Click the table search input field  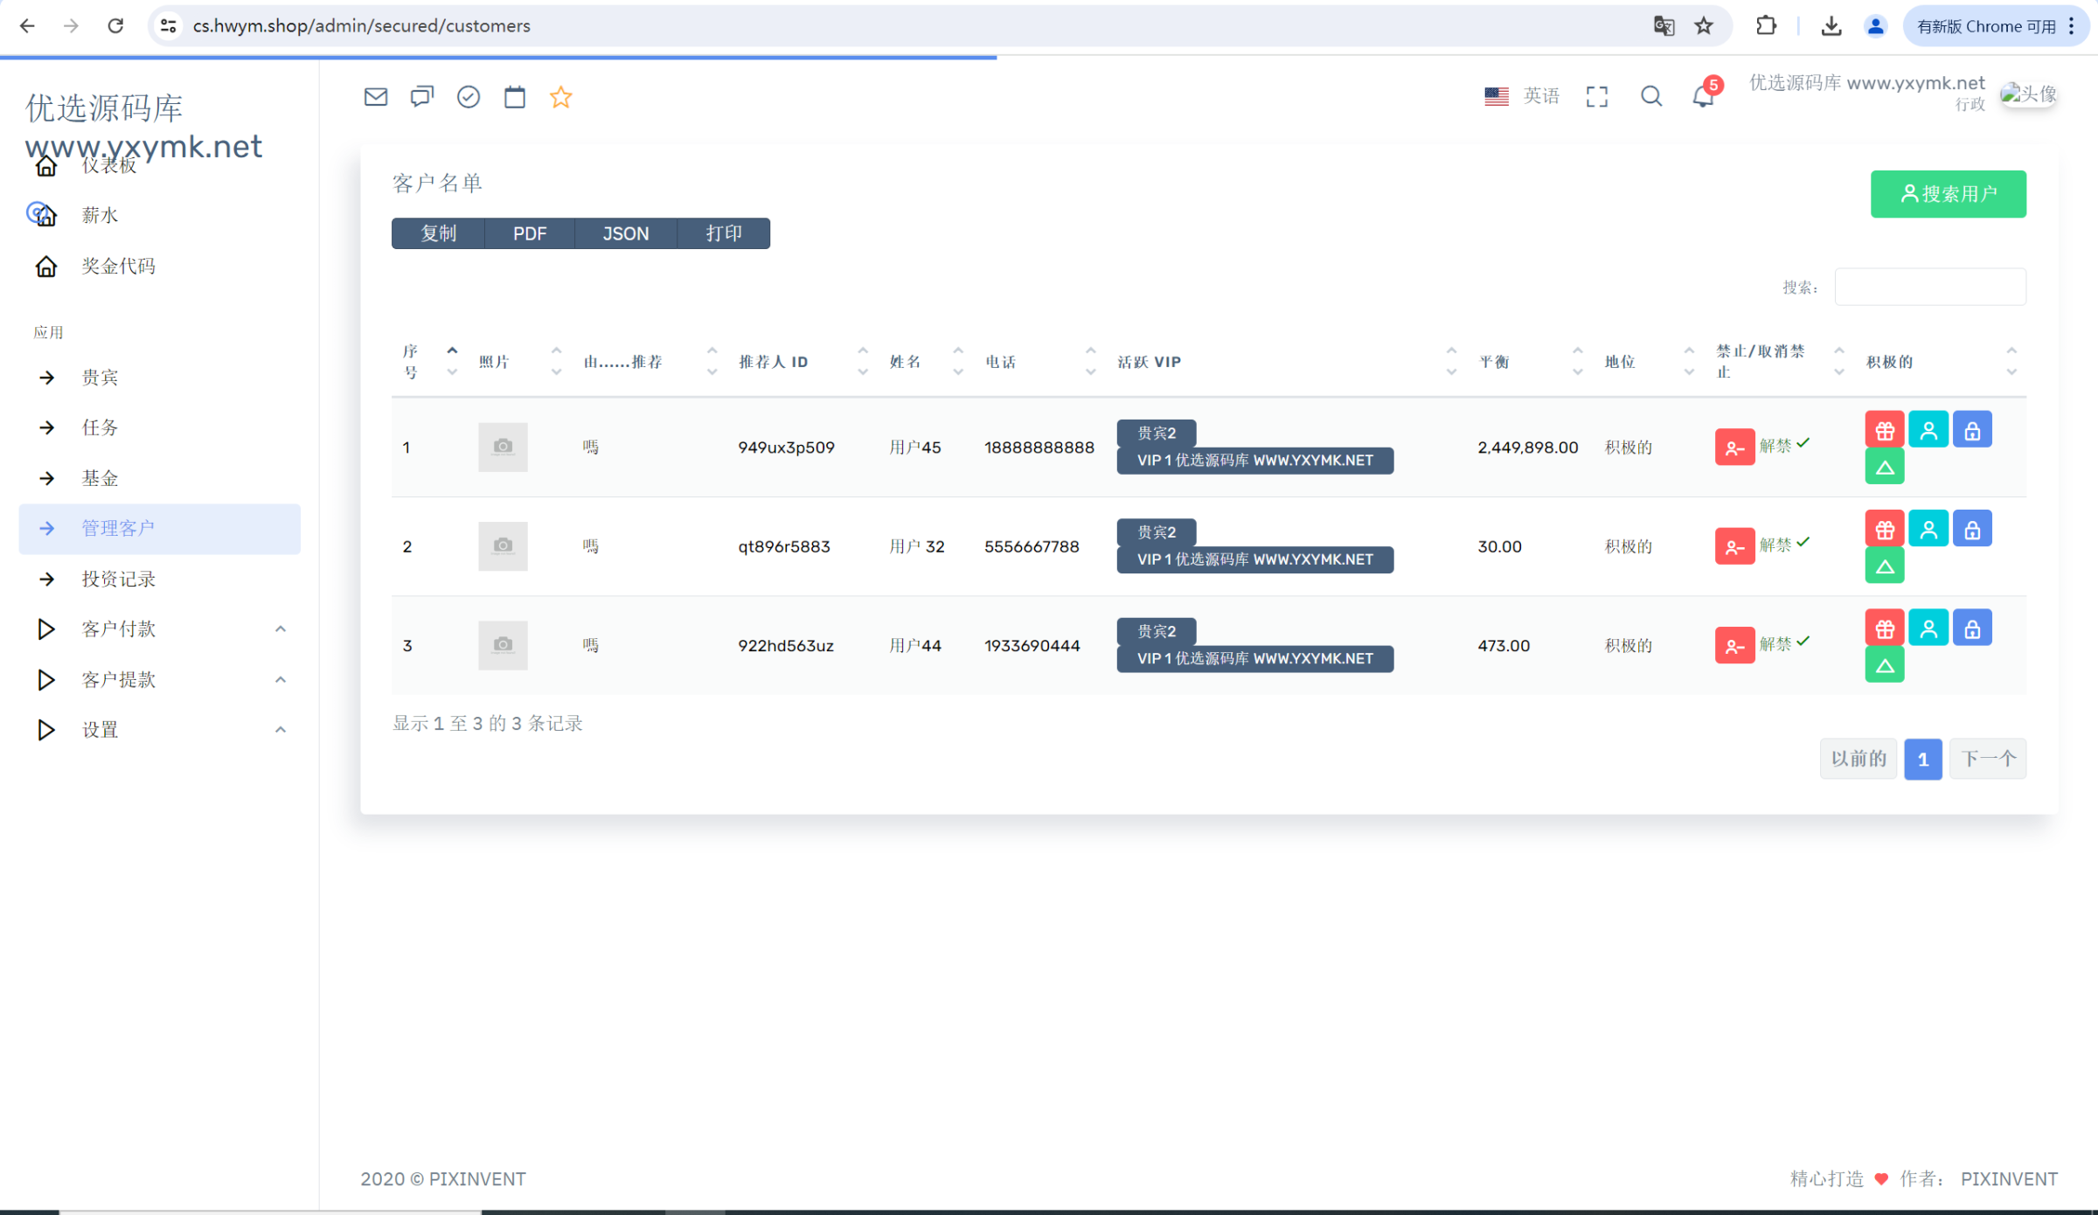[x=1930, y=288]
